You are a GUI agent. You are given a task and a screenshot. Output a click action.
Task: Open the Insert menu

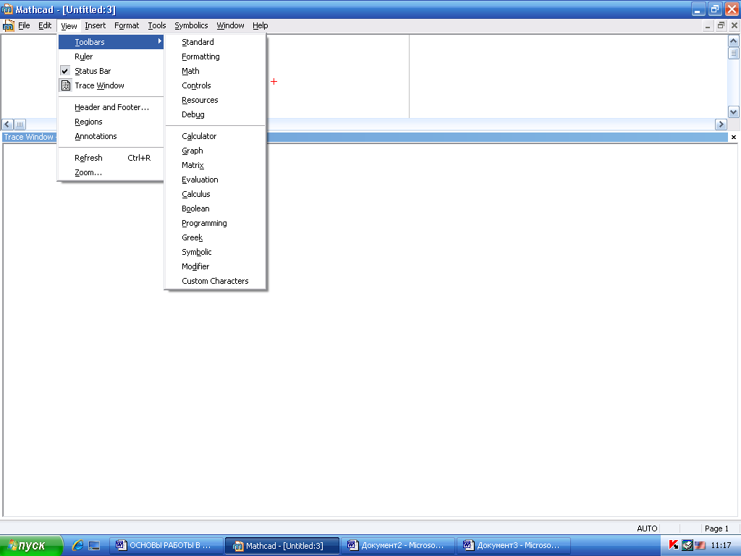[x=95, y=25]
